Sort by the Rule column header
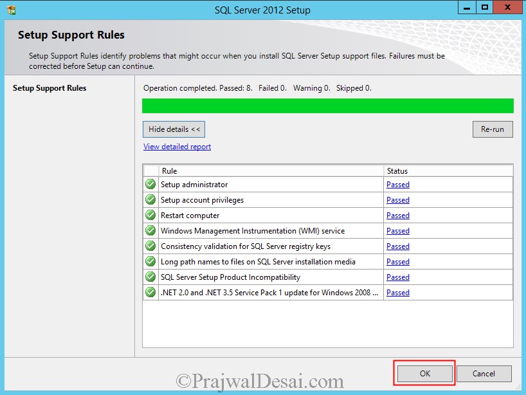The height and width of the screenshot is (395, 526). (271, 171)
